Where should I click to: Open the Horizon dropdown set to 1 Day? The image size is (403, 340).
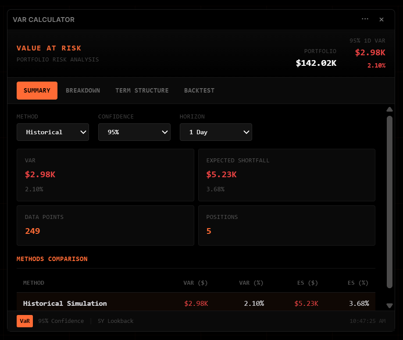click(x=216, y=132)
